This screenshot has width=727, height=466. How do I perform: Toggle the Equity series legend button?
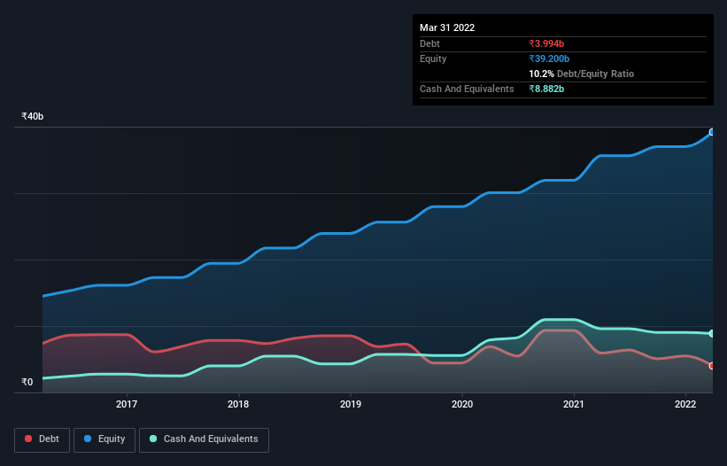tap(104, 439)
